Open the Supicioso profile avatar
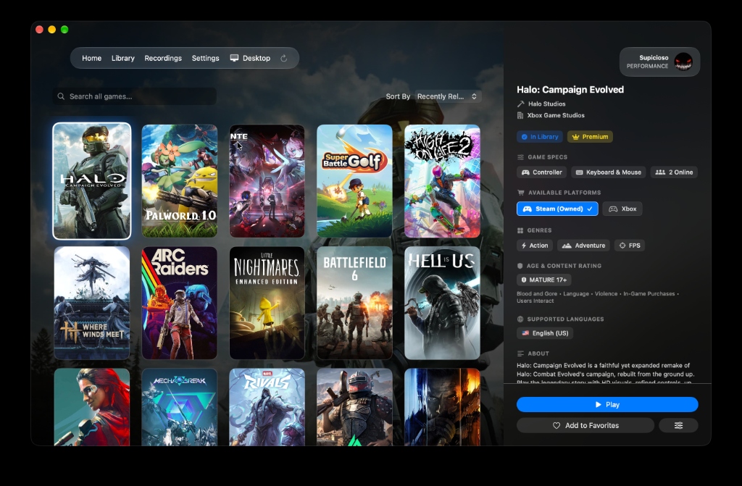Image resolution: width=742 pixels, height=486 pixels. tap(683, 62)
